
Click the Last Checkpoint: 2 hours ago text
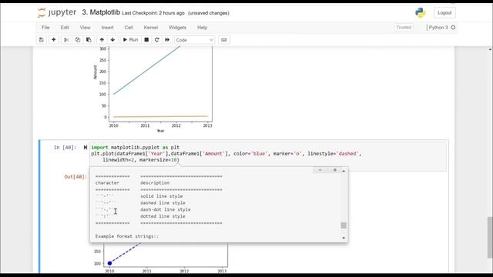click(153, 13)
